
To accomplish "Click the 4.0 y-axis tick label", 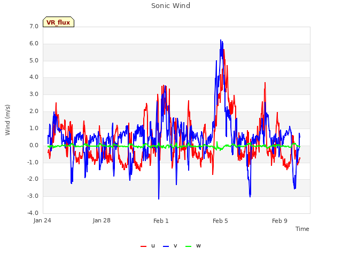I will click(34, 77).
